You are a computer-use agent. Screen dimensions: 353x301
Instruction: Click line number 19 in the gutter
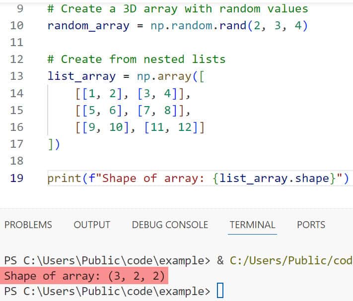pos(16,178)
